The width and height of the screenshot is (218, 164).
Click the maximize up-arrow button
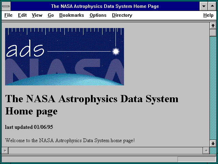(212, 6)
